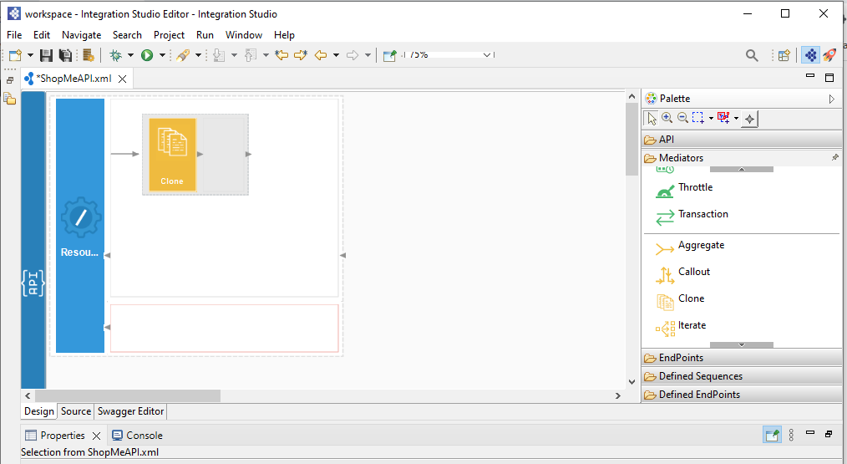Run with the green play icon
This screenshot has height=464, width=847.
[147, 55]
